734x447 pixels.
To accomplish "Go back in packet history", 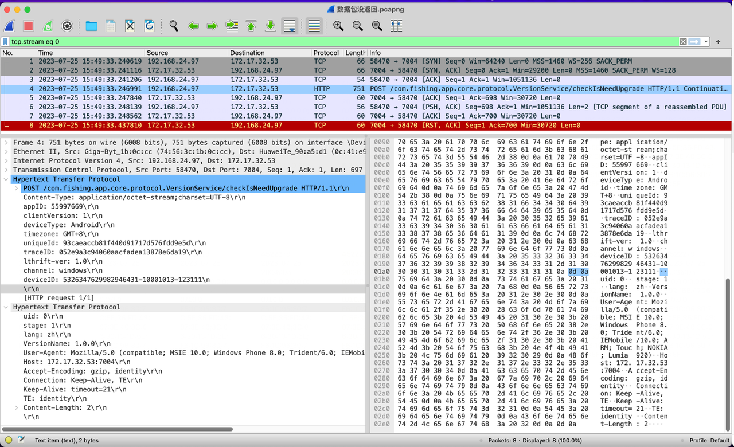I will (x=193, y=26).
